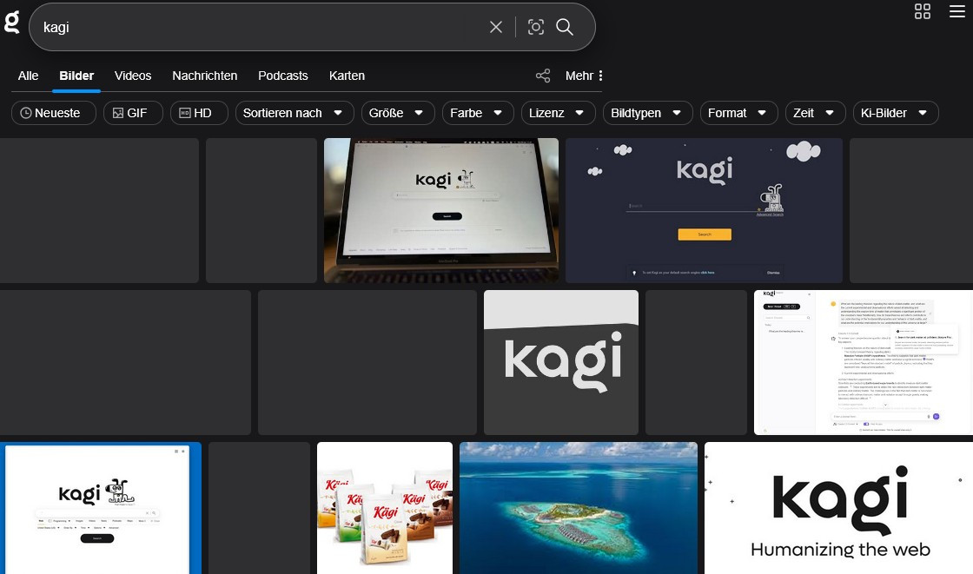Open the Podcasts tab
Image resolution: width=973 pixels, height=574 pixels.
pos(283,76)
